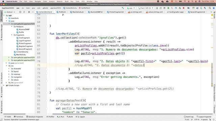Image resolution: width=216 pixels, height=121 pixels.
Task: Switch to the MainActivity.kt tab
Action: click(78, 12)
